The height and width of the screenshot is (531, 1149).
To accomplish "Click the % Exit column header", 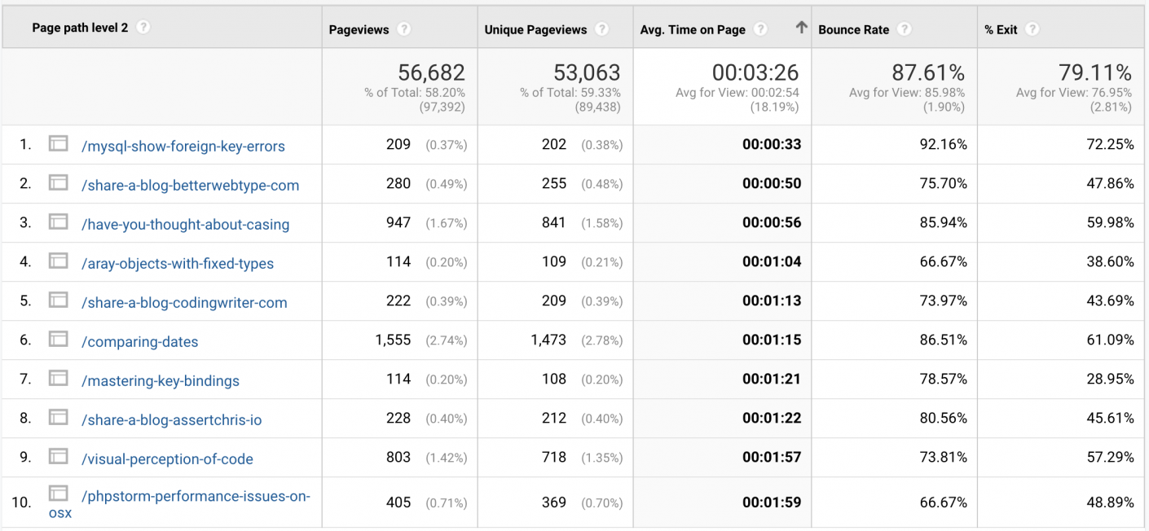I will point(999,29).
